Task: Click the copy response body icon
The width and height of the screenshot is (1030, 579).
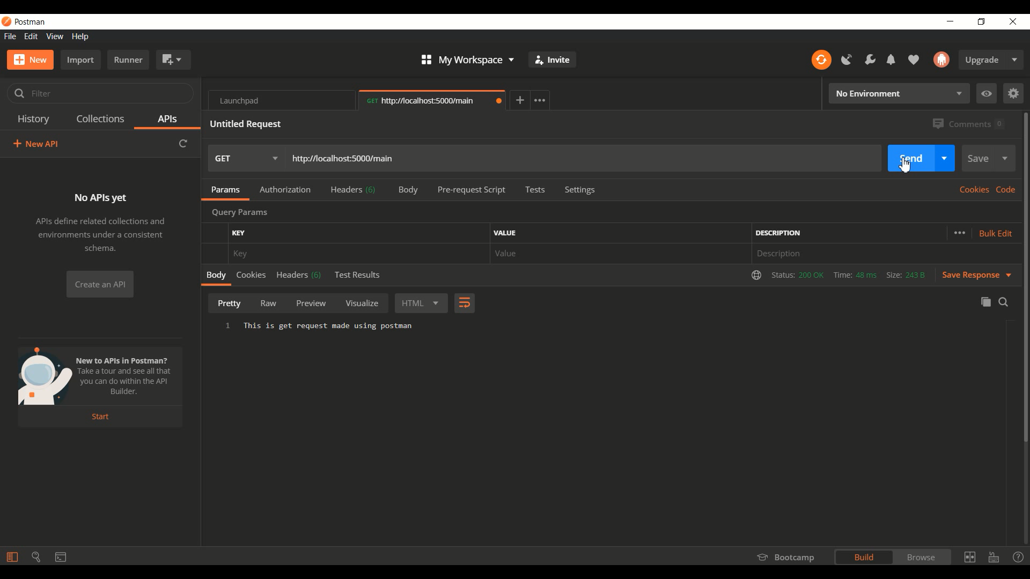Action: click(x=985, y=302)
